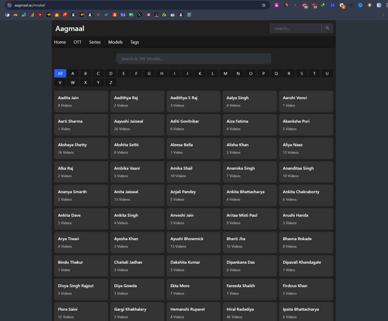The width and height of the screenshot is (388, 321).
Task: Open the Bharti Jha card
Action: point(250,242)
